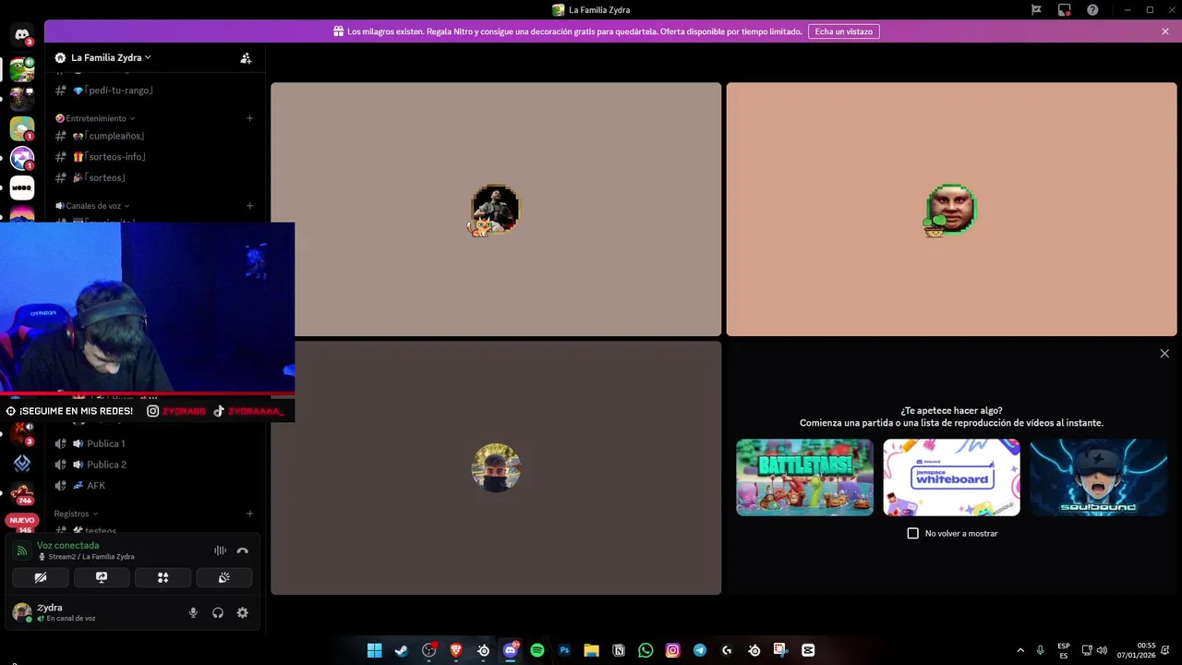This screenshot has height=665, width=1182.
Task: Start an activity from voice panel
Action: (163, 577)
